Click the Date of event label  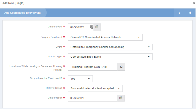tap(55, 26)
